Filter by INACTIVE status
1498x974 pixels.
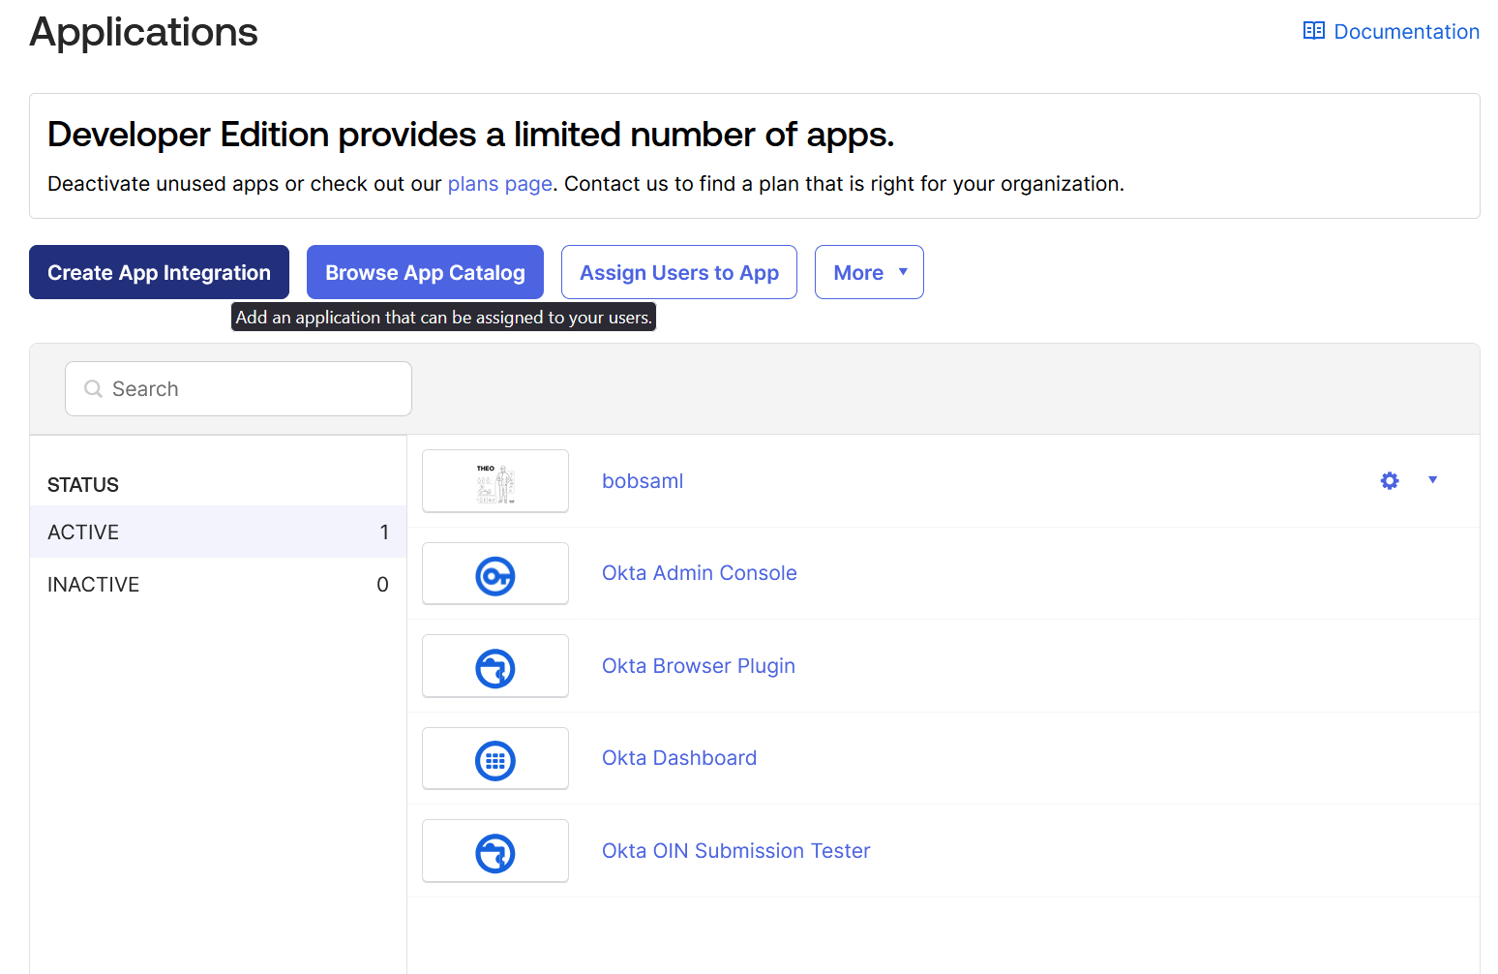point(218,585)
